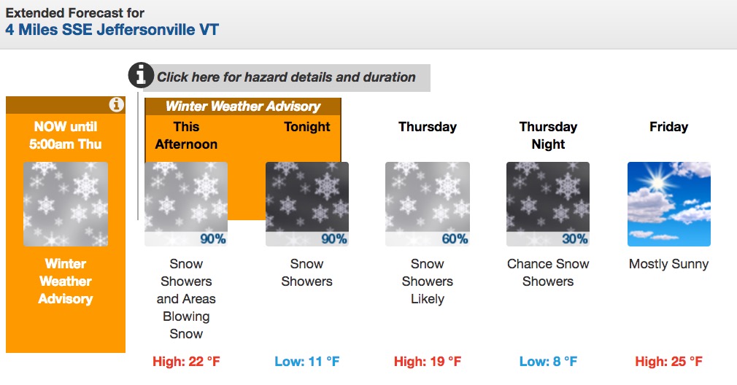Click the High: 22 °F temperature

[186, 362]
